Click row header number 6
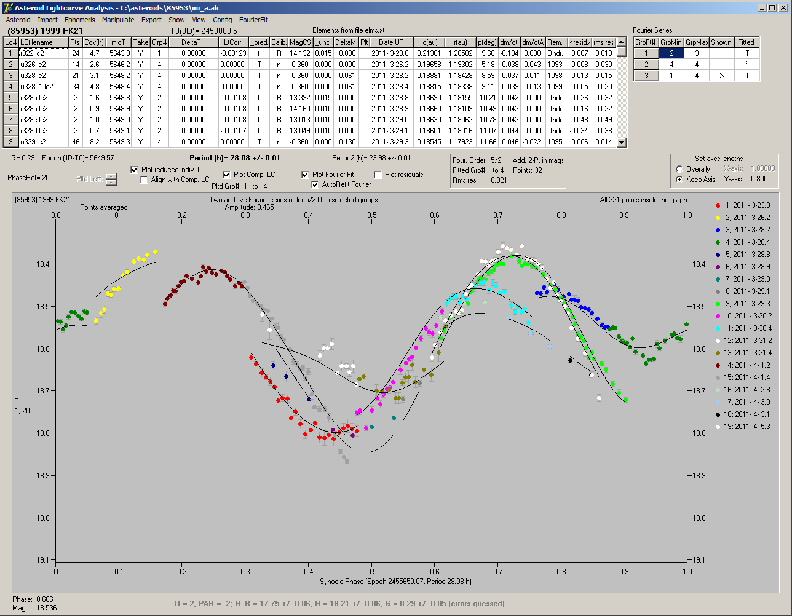Screen dimensions: 792x616 (11, 109)
